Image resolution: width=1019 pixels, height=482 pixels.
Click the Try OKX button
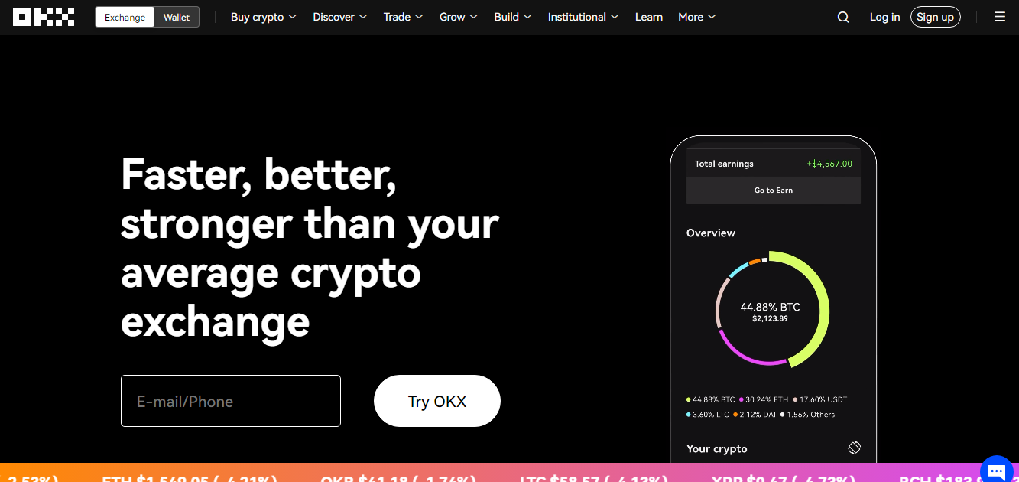(x=437, y=401)
